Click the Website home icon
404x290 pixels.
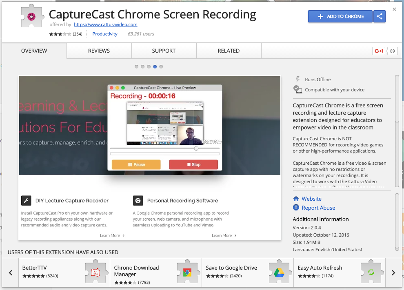[x=296, y=199]
